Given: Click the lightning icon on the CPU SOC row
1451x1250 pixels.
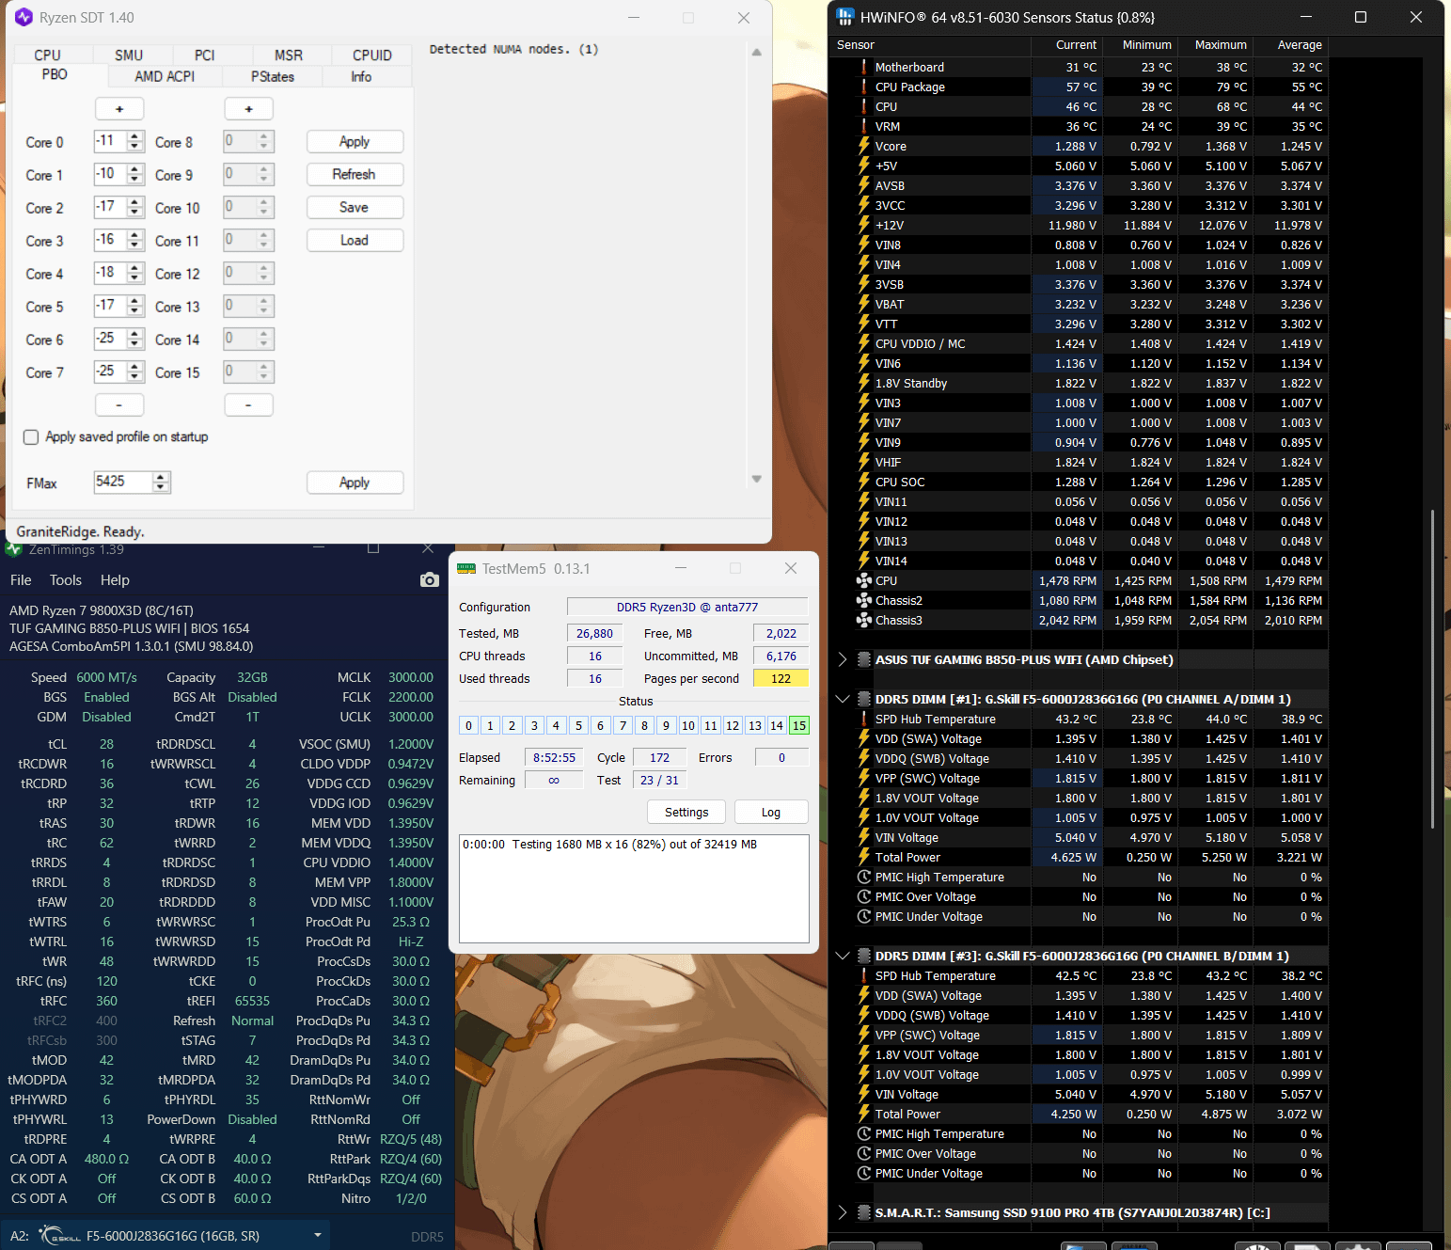Looking at the screenshot, I should pyautogui.click(x=864, y=482).
